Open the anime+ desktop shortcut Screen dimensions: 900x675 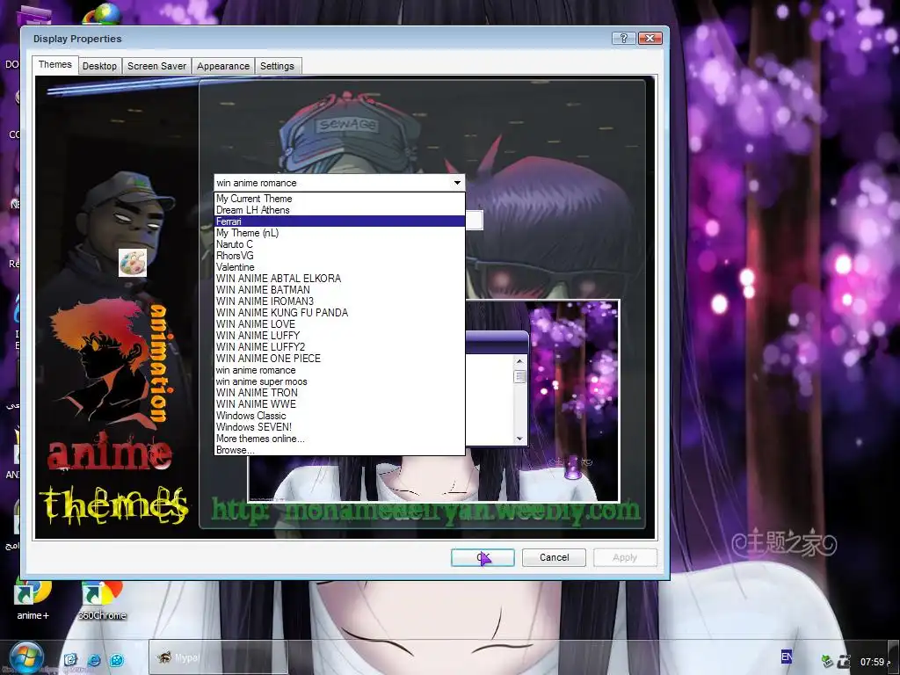(x=33, y=601)
